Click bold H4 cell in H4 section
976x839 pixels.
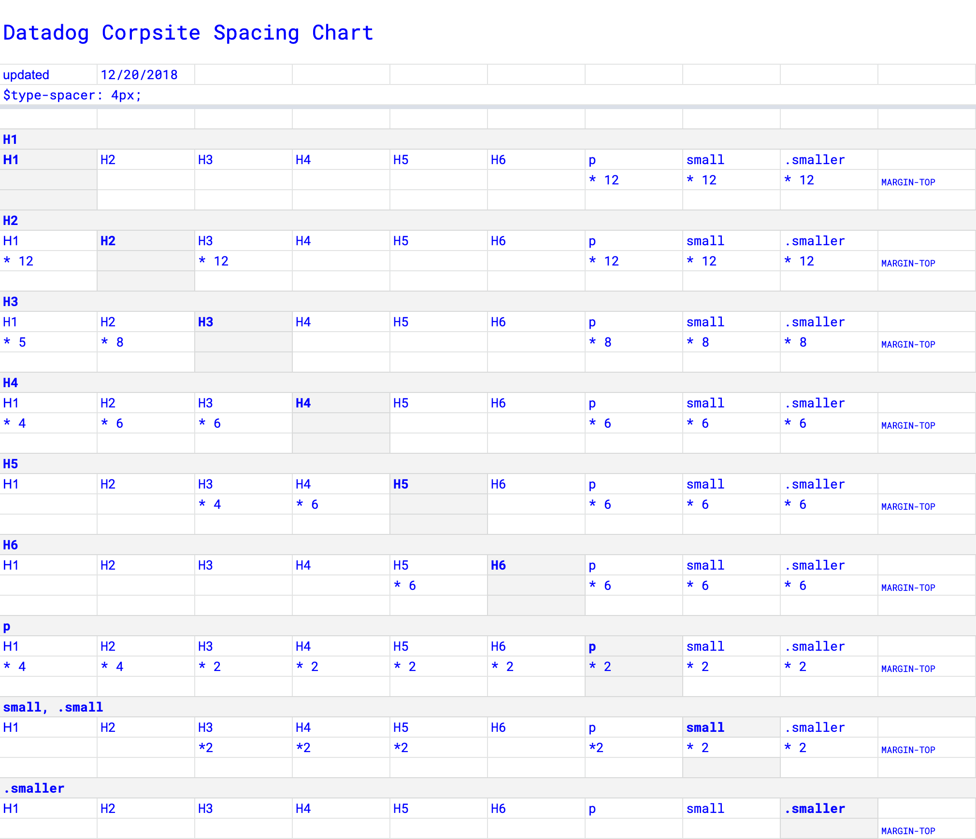coord(341,403)
